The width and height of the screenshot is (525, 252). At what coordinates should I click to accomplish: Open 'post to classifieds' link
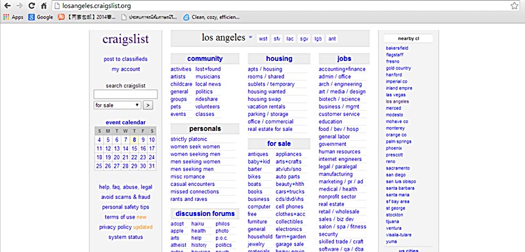click(x=125, y=59)
